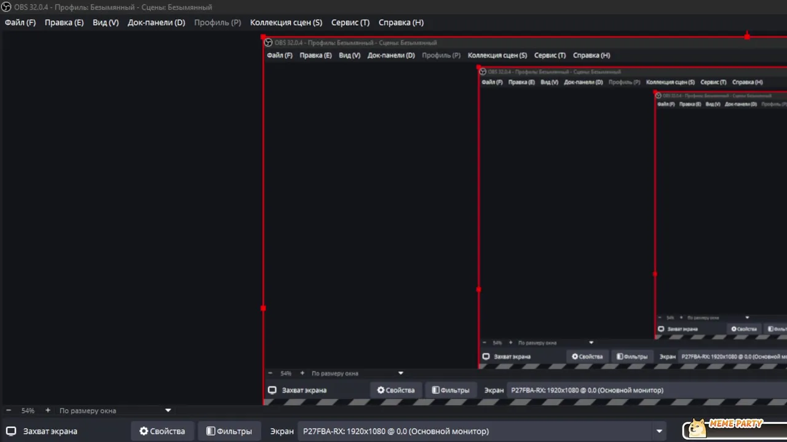Image resolution: width=787 pixels, height=442 pixels.
Task: Click По размеру окна in the second nested preview
Action: pos(537,343)
